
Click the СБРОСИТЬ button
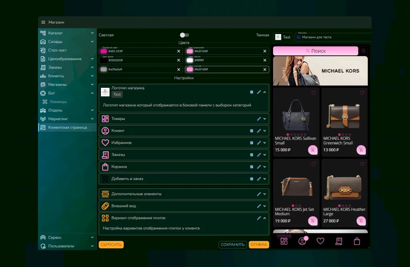[x=111, y=245]
